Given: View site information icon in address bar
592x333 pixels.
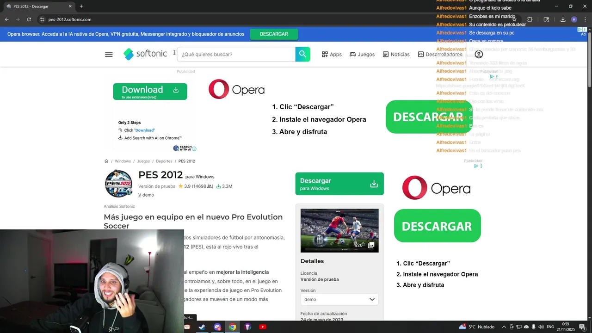Looking at the screenshot, I should 42,19.
